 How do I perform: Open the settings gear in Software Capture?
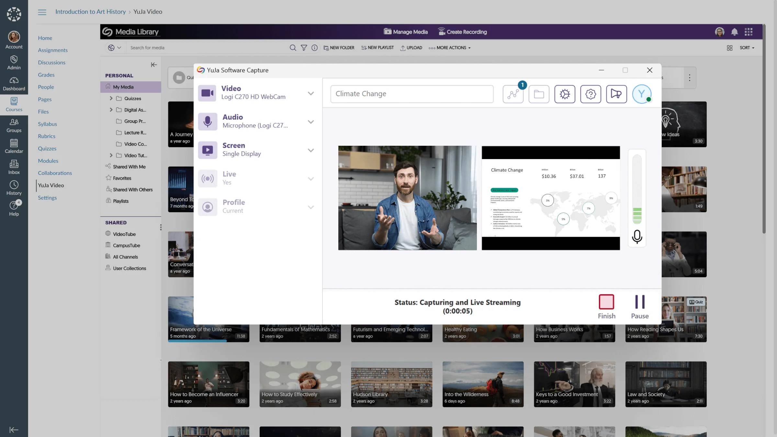pos(565,94)
